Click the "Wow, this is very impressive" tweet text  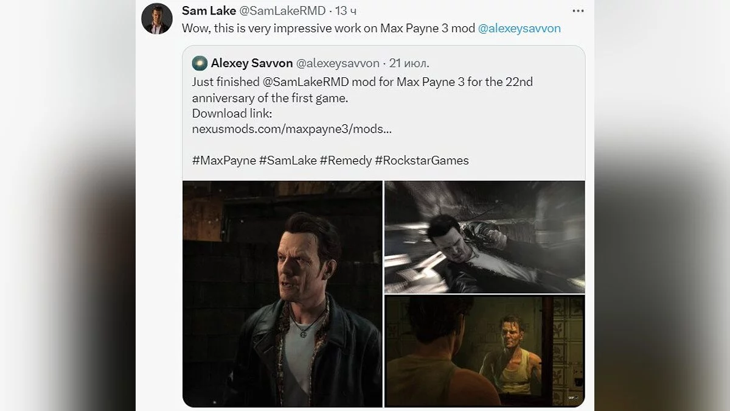point(328,28)
